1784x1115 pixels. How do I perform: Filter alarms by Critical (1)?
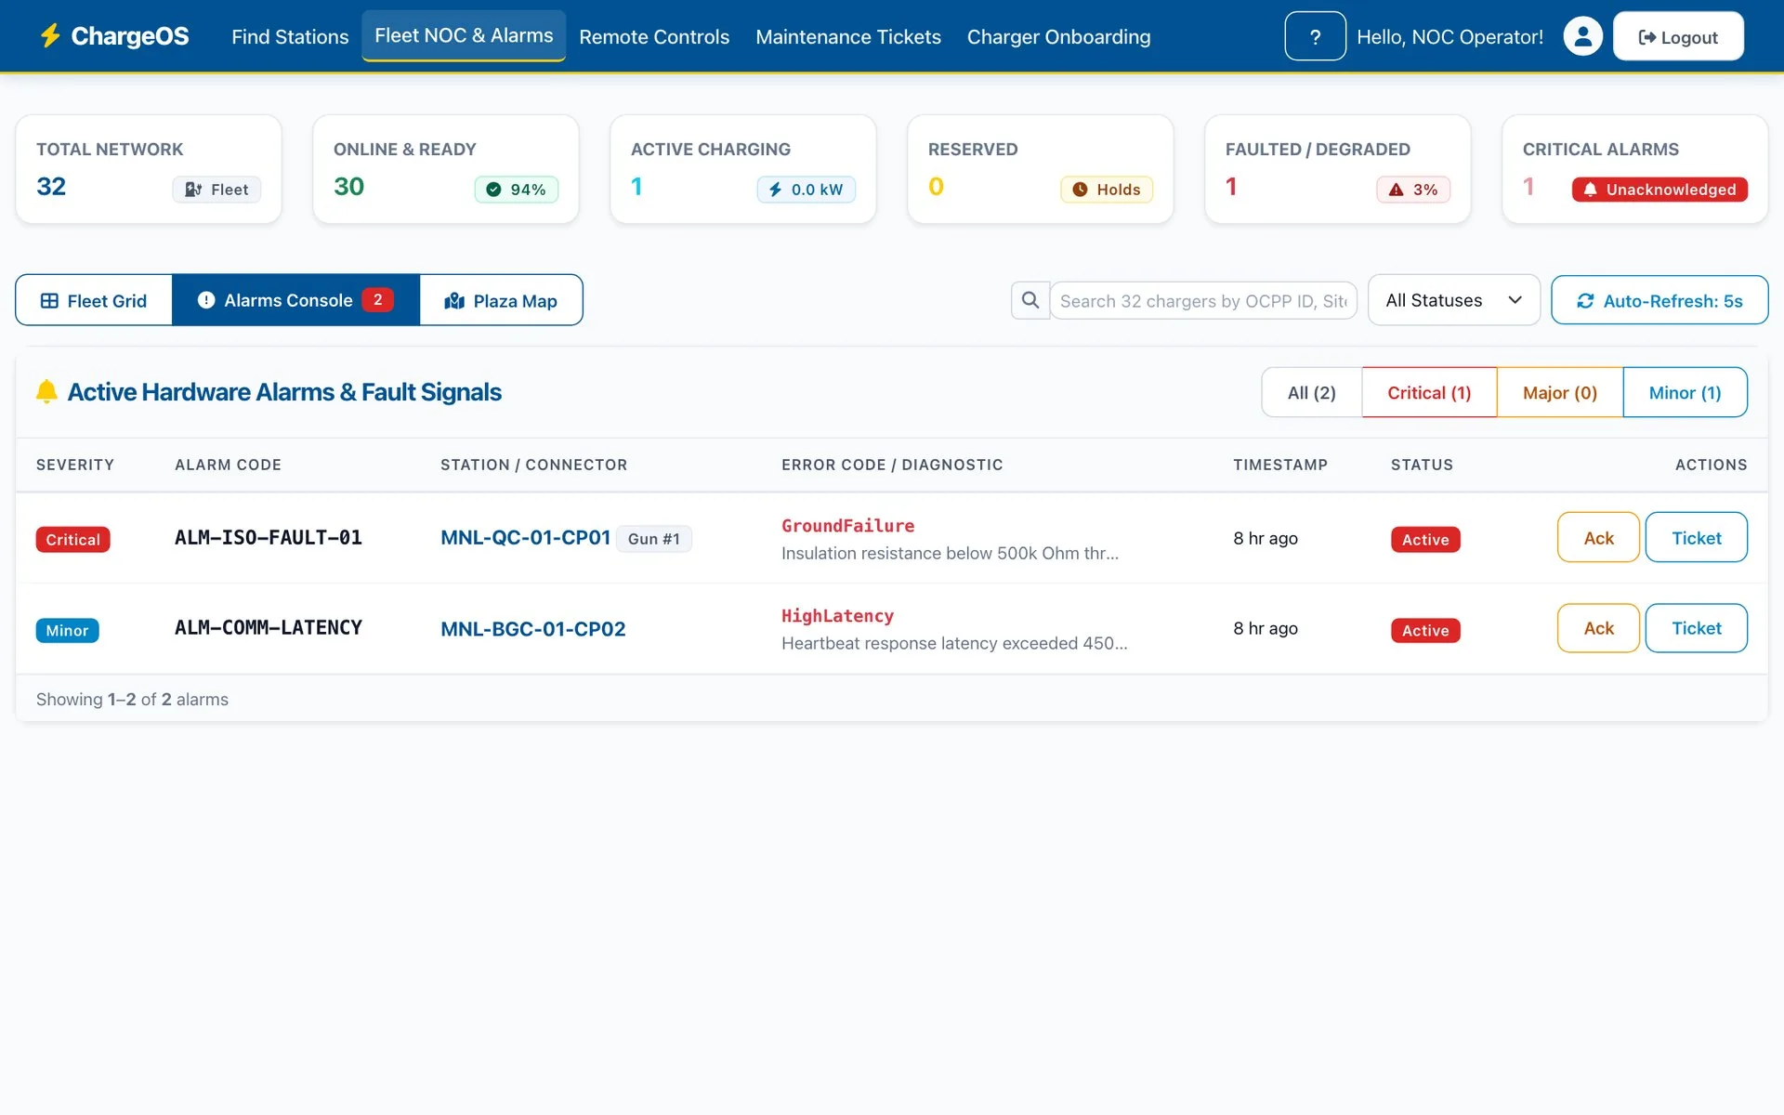coord(1429,392)
